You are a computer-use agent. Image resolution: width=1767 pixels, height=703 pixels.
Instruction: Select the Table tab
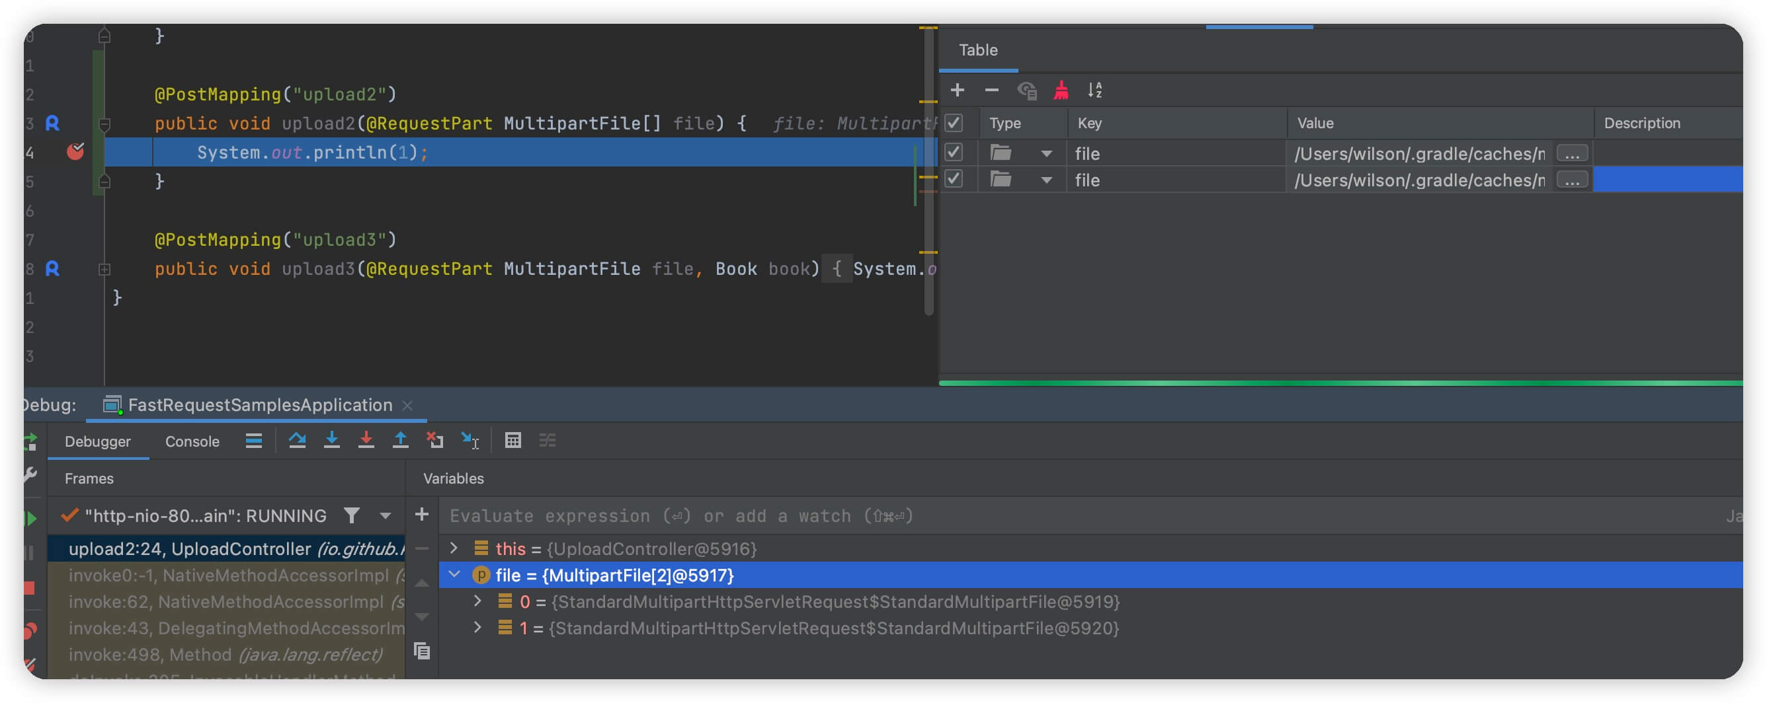tap(977, 50)
